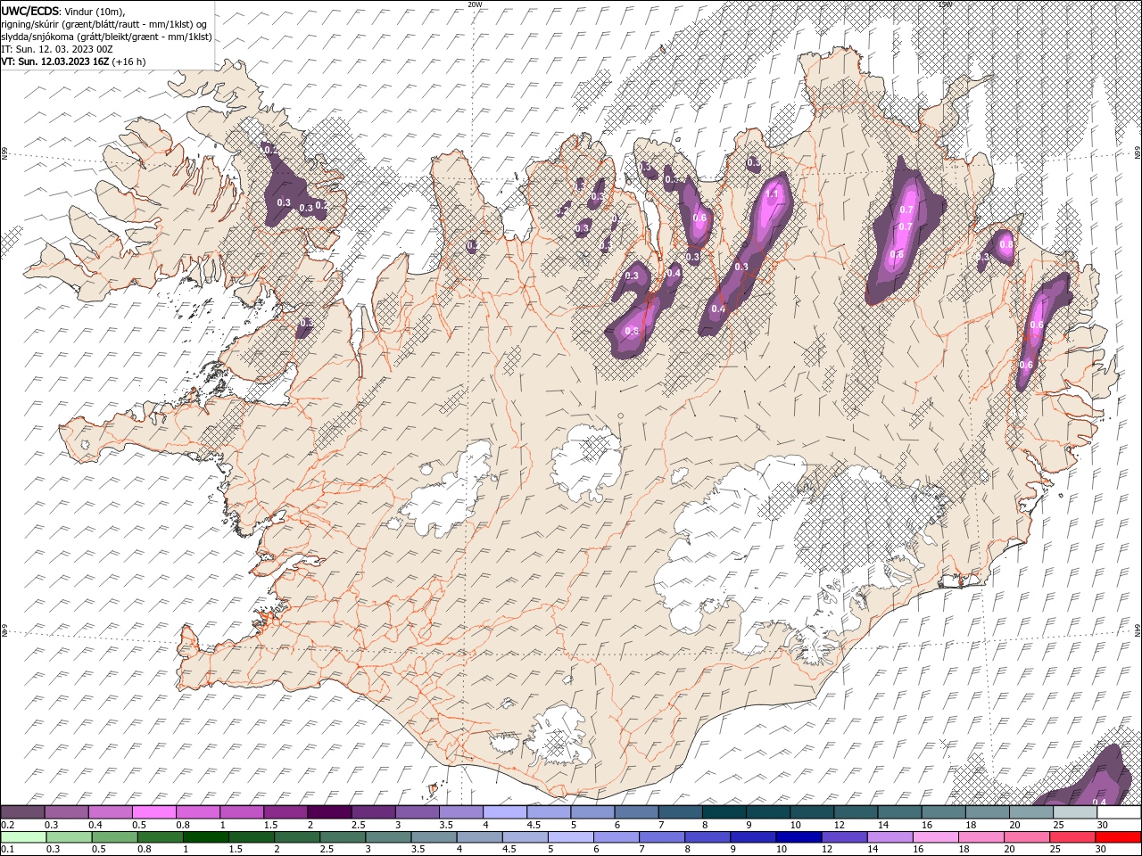This screenshot has width=1142, height=856.
Task: Pick lower legend dark green swatch labeled 1
Action: pos(205,837)
